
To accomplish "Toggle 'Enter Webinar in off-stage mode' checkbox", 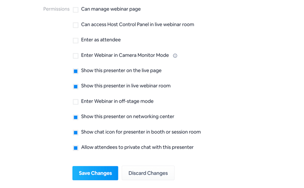I will click(76, 102).
